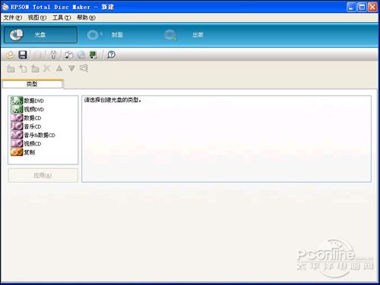
Task: Click the greyed-out pink toolbar icon
Action: point(38,55)
